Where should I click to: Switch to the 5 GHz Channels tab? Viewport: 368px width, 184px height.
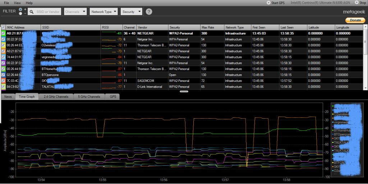tap(89, 96)
